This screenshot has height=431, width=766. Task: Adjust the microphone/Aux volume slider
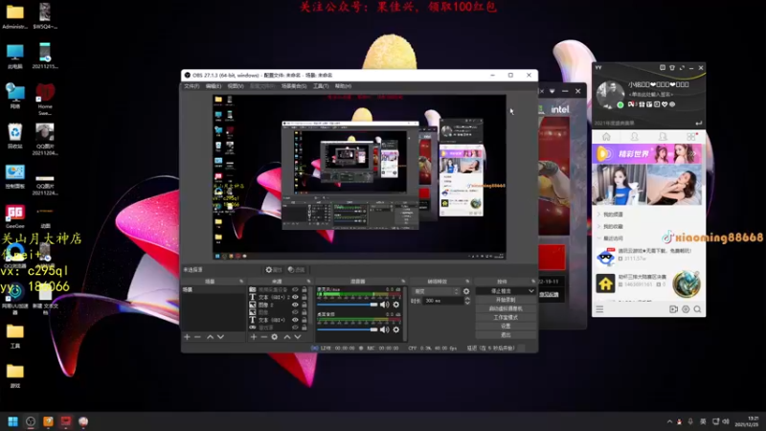pyautogui.click(x=348, y=305)
